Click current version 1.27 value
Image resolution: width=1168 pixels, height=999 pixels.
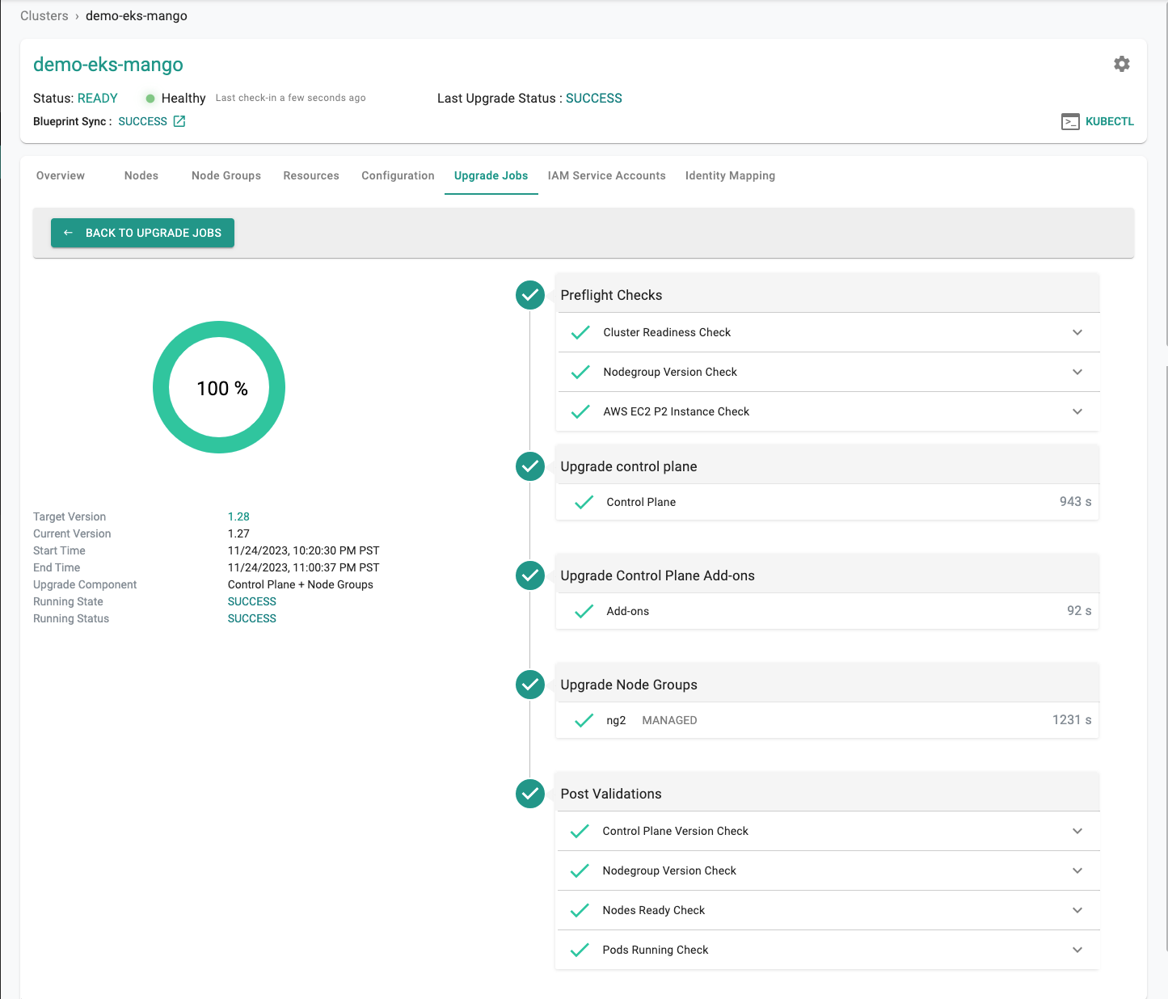(238, 533)
